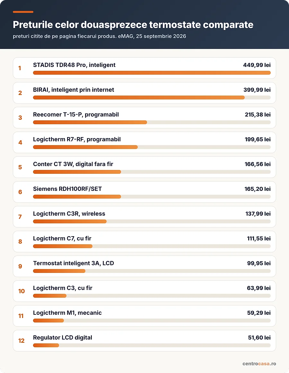Click the 449,99 lei top price

(257, 65)
